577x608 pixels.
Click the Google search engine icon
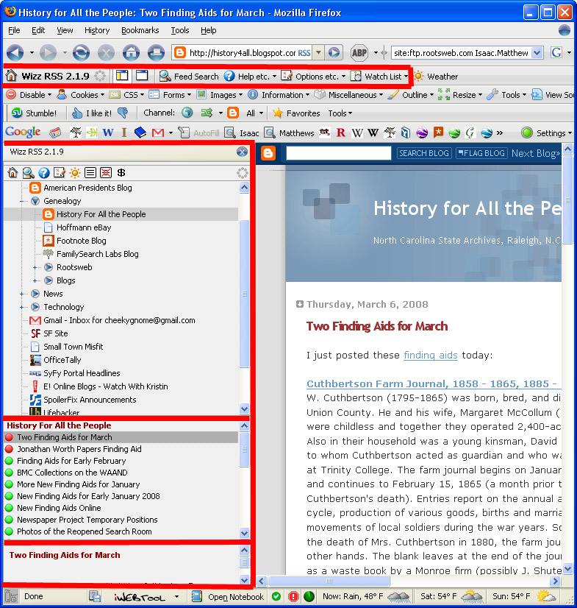coord(556,52)
